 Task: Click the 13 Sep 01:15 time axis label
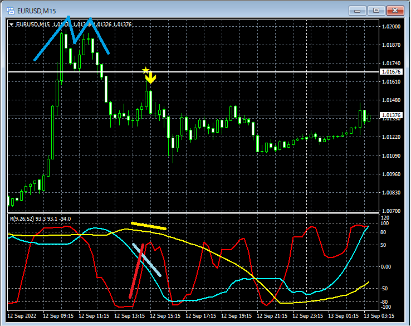click(x=344, y=316)
